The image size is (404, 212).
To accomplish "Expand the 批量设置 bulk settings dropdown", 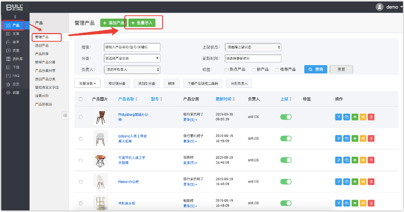I will coord(87,83).
